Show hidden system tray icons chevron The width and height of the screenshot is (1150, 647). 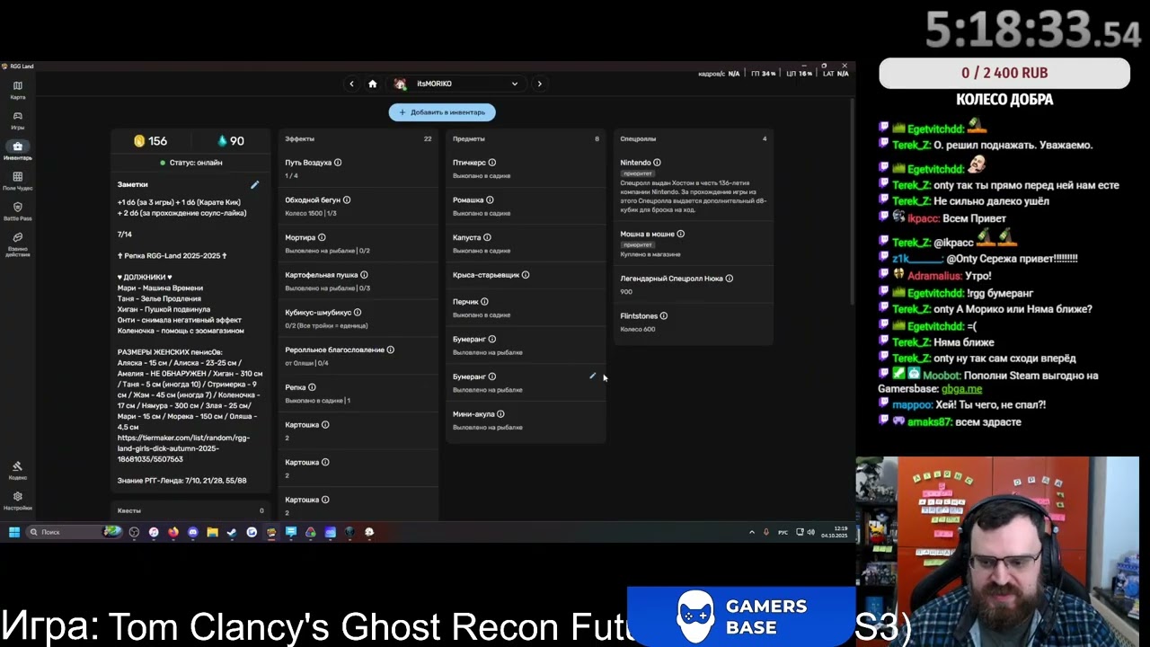[x=752, y=532]
